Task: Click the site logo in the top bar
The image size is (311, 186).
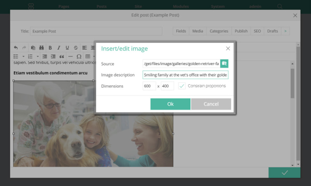Action: coord(31,6)
